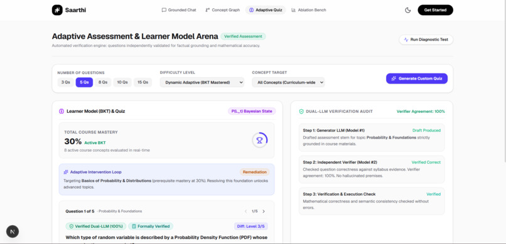Select 10 Qs question count

[122, 82]
